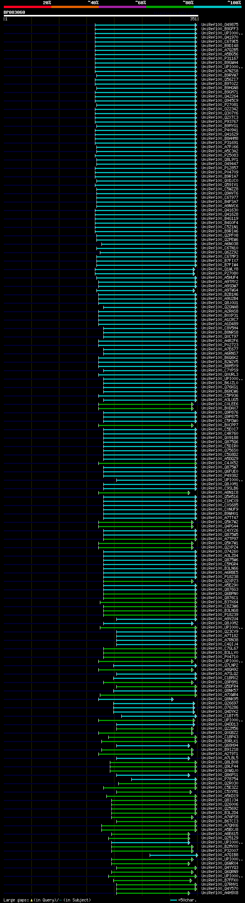
Task: Select hit label UniRef100_A4H9X8
Action: [x=220, y=893]
